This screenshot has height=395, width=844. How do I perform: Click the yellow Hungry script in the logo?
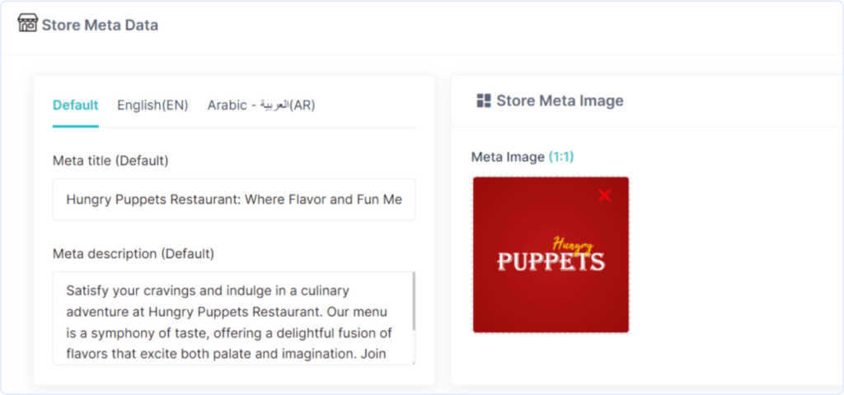pyautogui.click(x=574, y=245)
